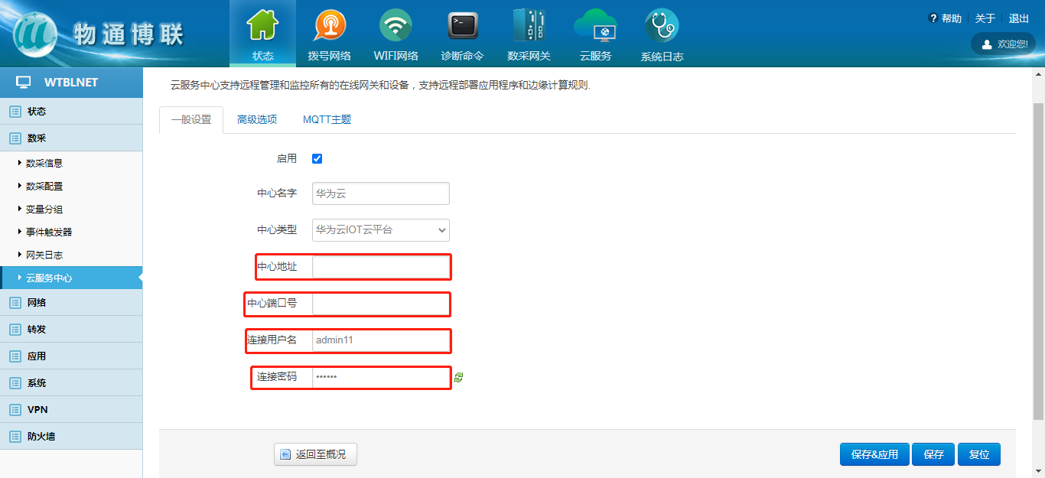Open 拨号网络 dial-up network icon
The image size is (1045, 478).
[x=329, y=26]
